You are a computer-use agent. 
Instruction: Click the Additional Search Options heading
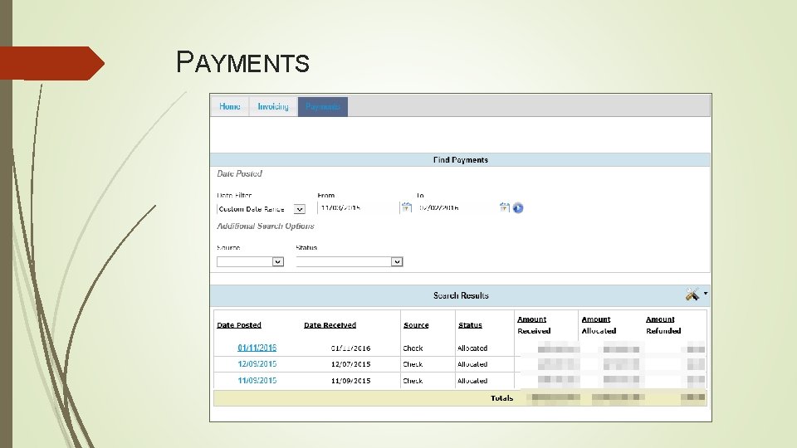[x=266, y=226]
